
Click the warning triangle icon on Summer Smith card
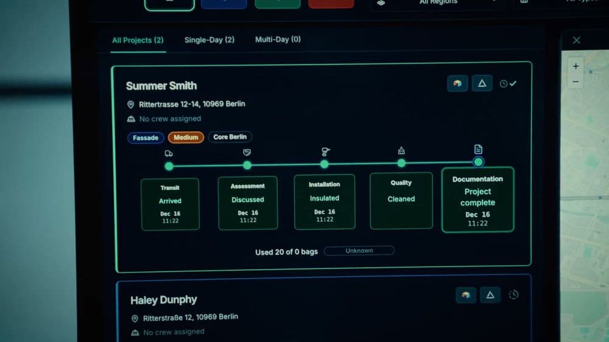482,83
